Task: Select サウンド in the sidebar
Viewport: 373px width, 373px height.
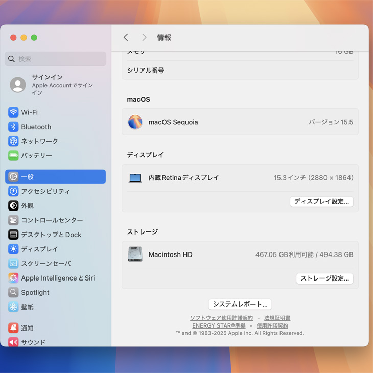Action: (55, 341)
